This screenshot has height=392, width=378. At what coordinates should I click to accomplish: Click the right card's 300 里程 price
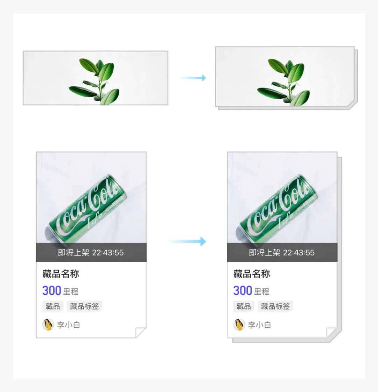point(251,291)
